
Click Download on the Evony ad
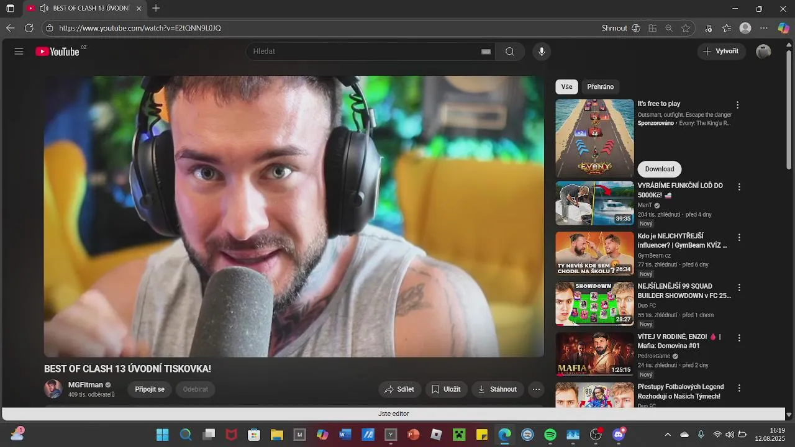pos(660,169)
